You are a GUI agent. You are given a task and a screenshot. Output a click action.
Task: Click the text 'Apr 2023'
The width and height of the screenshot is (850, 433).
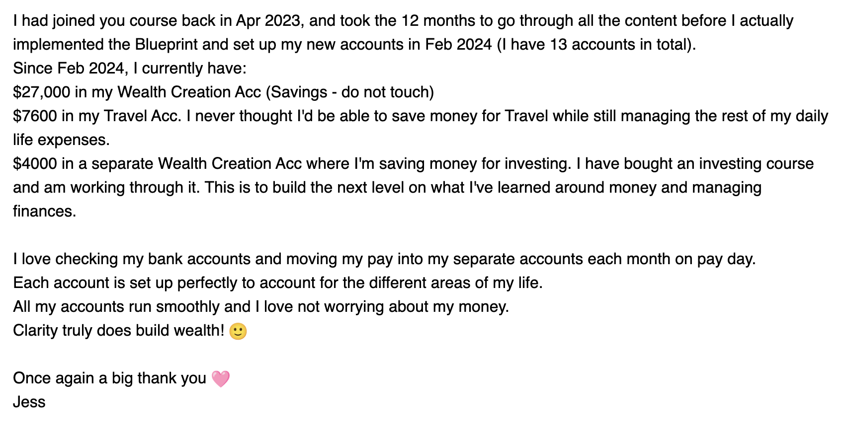tap(268, 21)
